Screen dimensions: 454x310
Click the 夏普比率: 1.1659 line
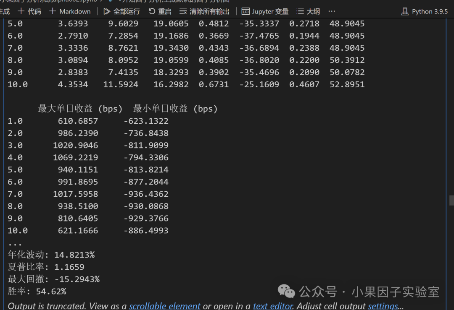coord(46,267)
